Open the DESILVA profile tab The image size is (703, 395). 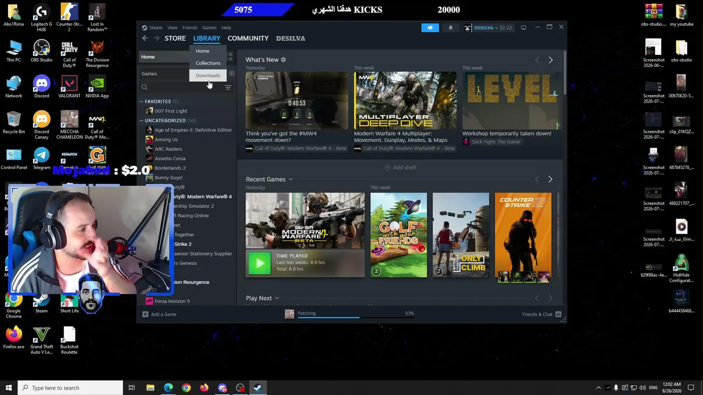point(291,38)
